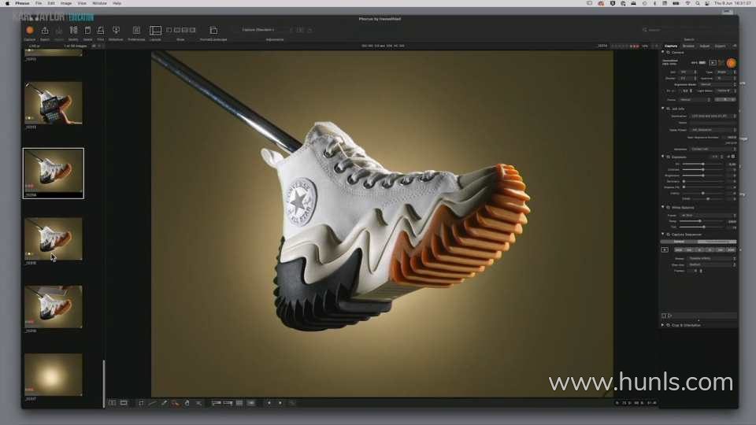Open Preferences from the toolbar

click(136, 31)
